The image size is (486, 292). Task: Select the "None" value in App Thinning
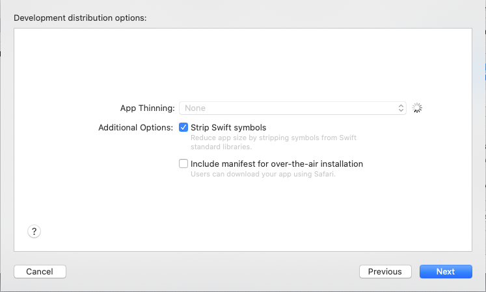point(195,108)
